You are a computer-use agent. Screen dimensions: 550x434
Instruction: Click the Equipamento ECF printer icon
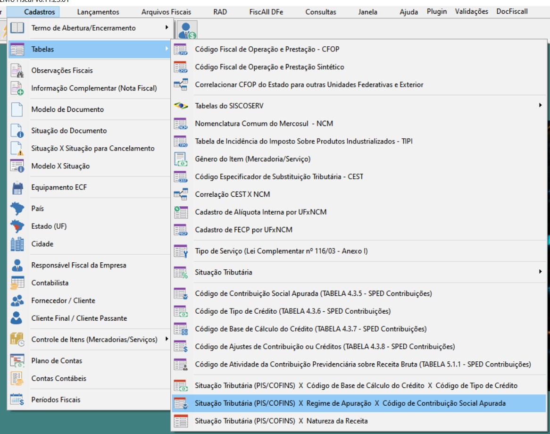click(x=17, y=187)
